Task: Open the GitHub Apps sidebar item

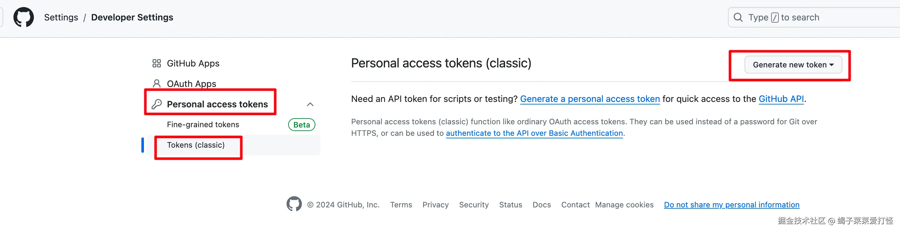Action: coord(193,64)
